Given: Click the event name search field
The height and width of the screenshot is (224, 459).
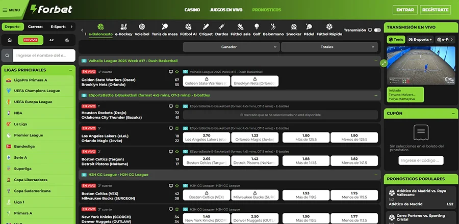Looking at the screenshot, I should coord(44,55).
